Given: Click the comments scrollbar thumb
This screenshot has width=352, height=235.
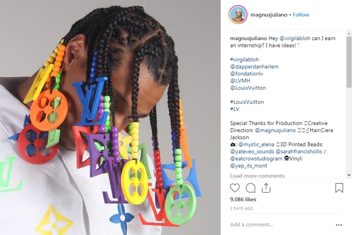Looking at the screenshot, I should click(x=349, y=62).
